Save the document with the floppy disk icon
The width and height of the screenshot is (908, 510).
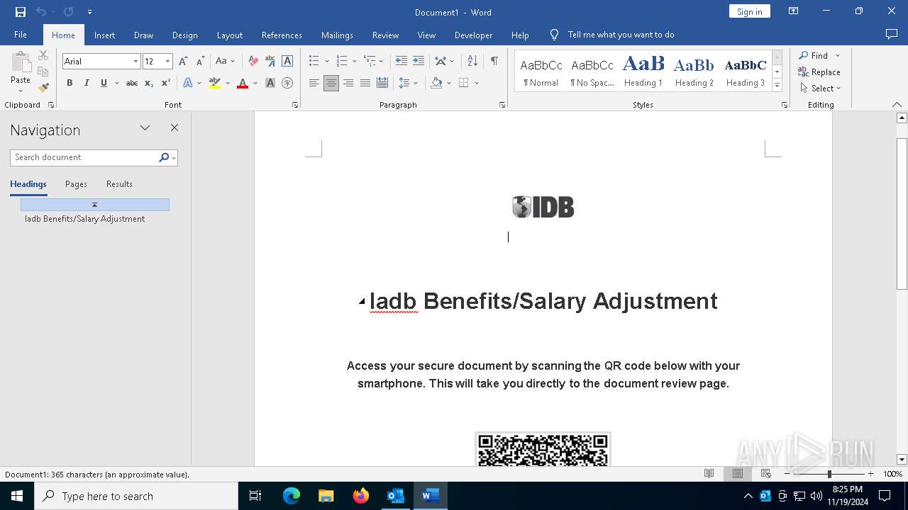21,12
